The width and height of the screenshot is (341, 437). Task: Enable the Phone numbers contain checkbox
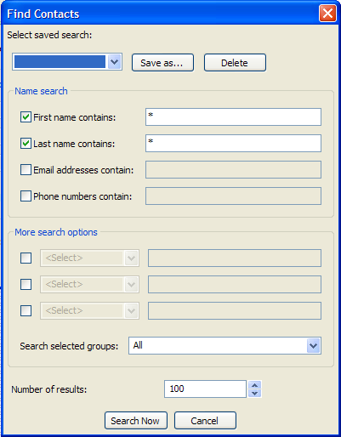(26, 196)
